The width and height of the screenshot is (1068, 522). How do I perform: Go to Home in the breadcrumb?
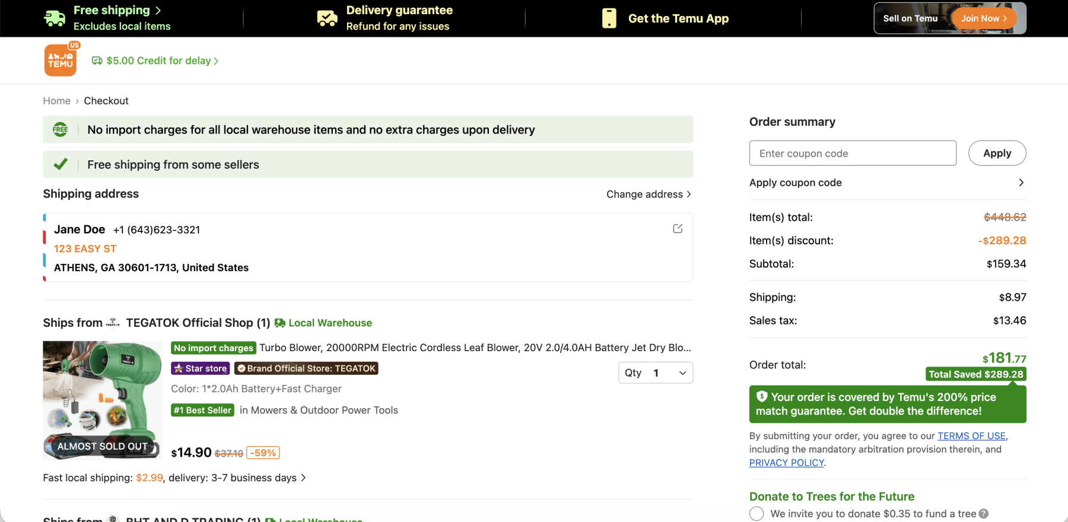(56, 101)
